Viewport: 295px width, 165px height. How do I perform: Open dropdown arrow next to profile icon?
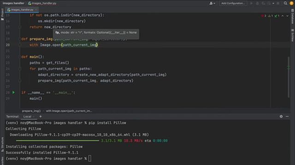pos(273,3)
